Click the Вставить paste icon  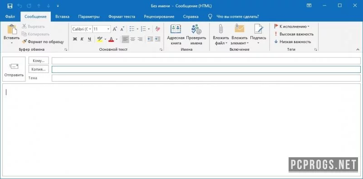tap(12, 29)
